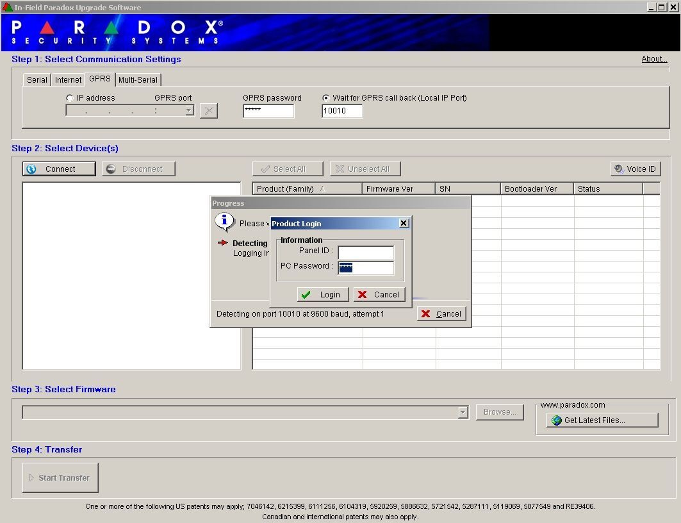
Task: Click the local IP port field 10010
Action: 341,112
